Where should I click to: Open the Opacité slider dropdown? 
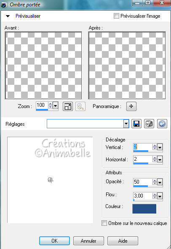(x=160, y=182)
